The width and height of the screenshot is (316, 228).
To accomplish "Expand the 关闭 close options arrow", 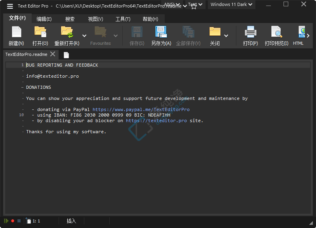I will coord(226,36).
